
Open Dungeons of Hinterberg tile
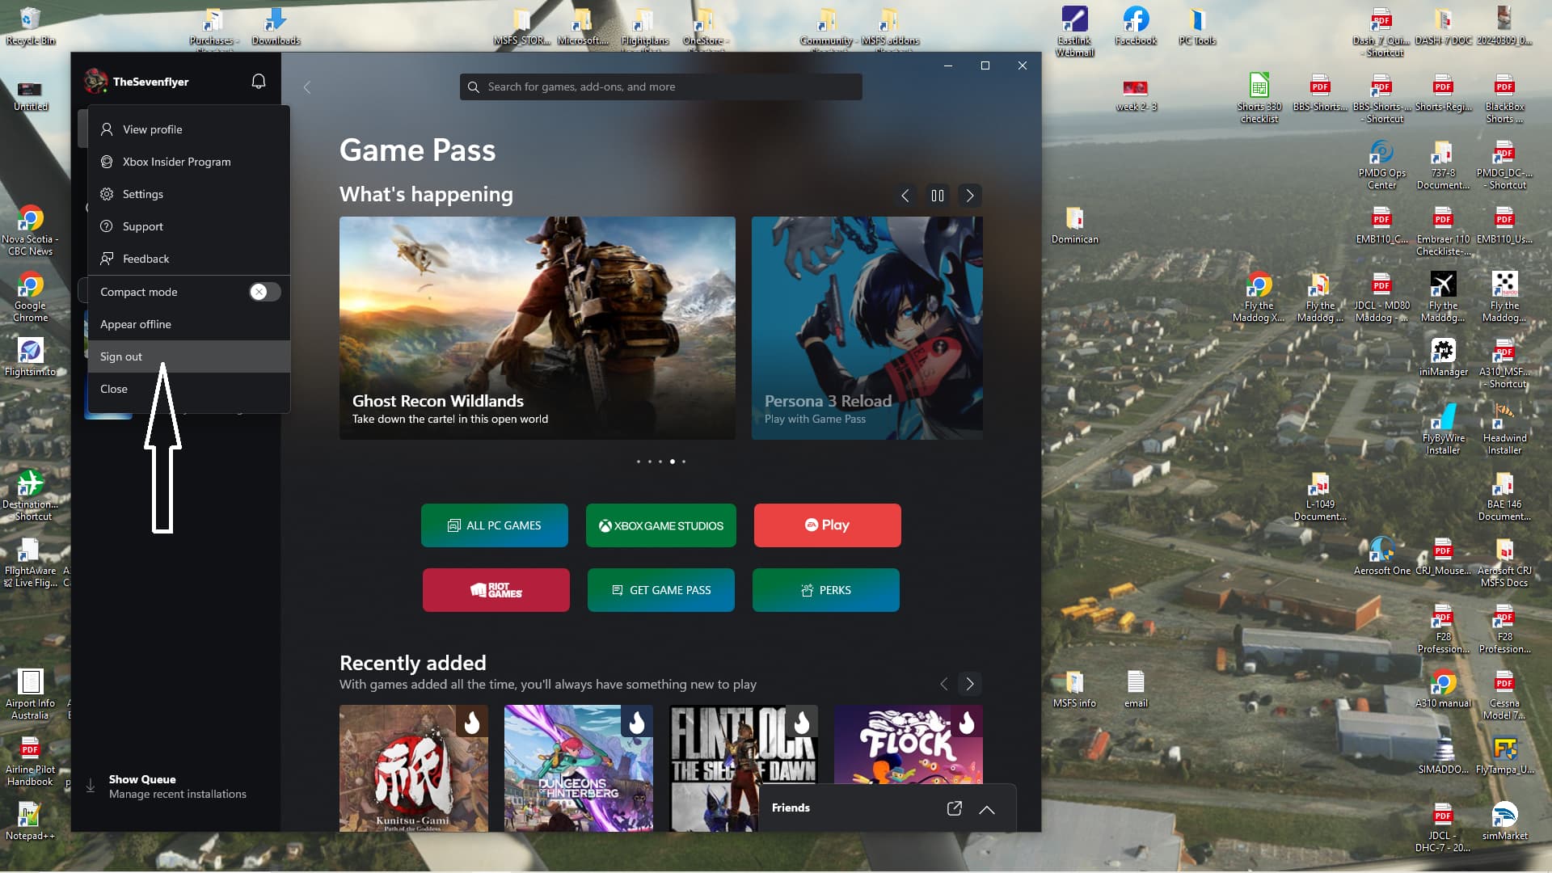click(x=579, y=768)
